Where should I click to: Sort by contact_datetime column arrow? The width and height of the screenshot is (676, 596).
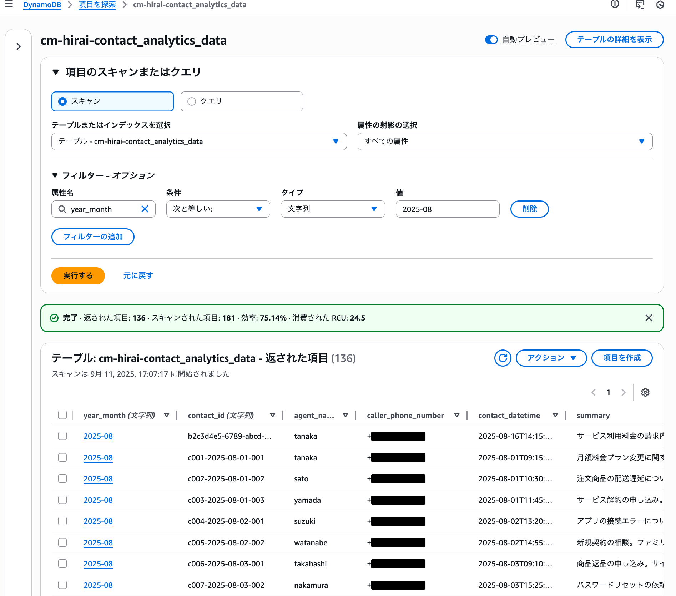[555, 415]
